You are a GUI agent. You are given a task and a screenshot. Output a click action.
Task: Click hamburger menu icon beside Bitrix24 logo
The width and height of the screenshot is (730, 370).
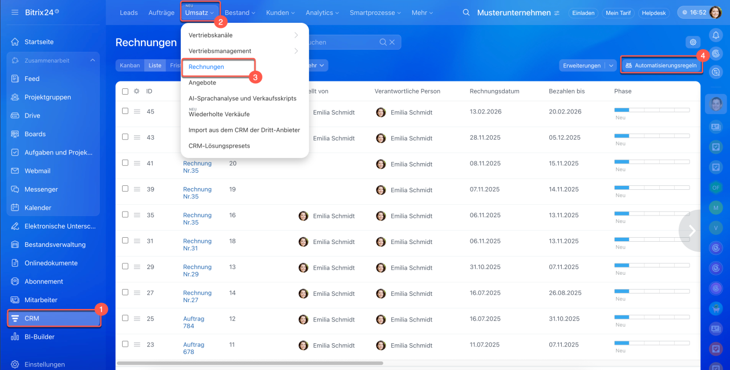point(15,12)
